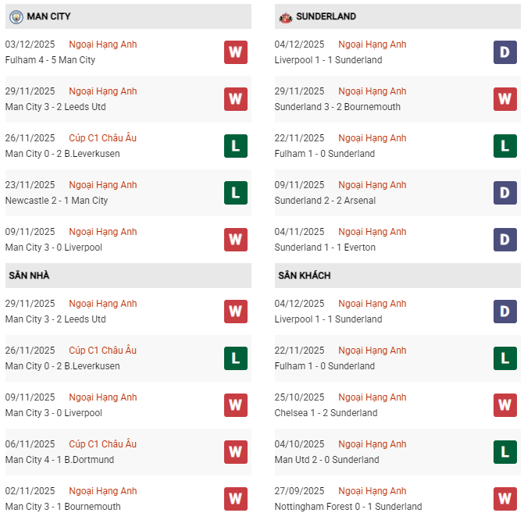Select the SÂN NHÀ section header
This screenshot has width=524, height=520.
29,276
